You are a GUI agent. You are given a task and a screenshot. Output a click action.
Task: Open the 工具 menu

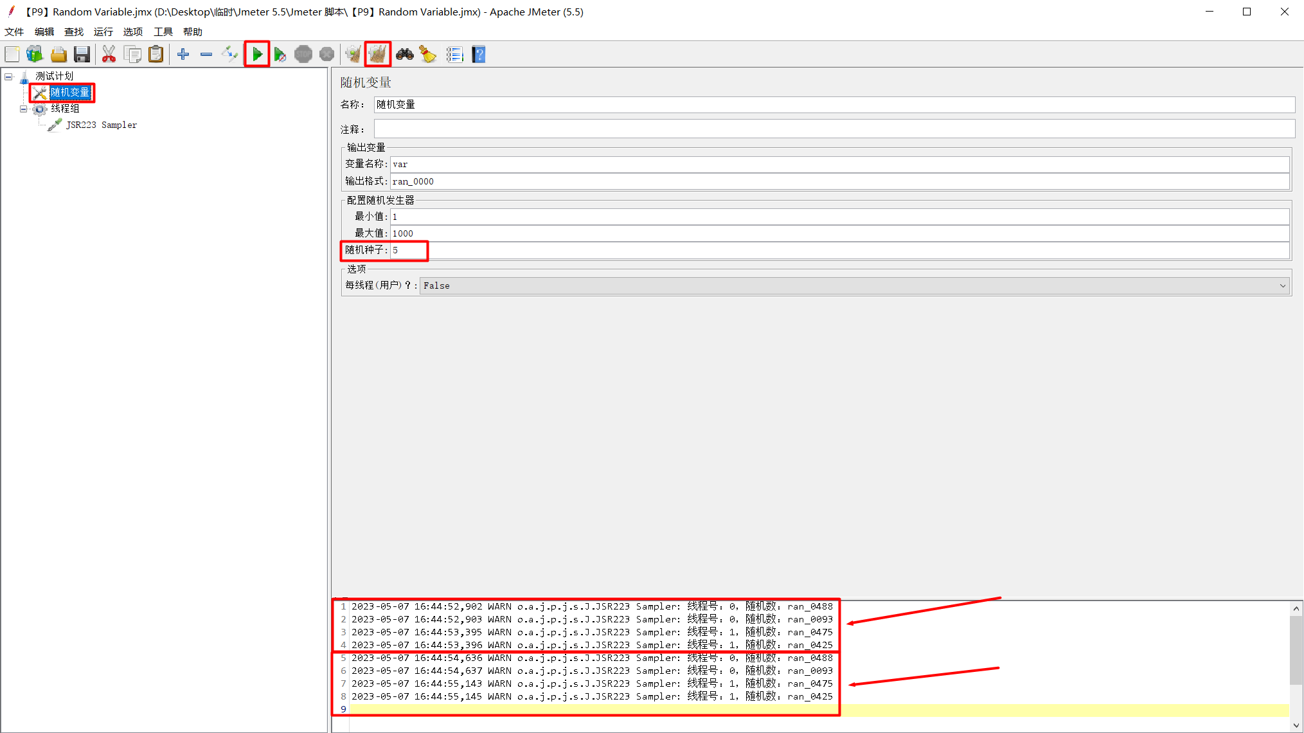(x=163, y=32)
